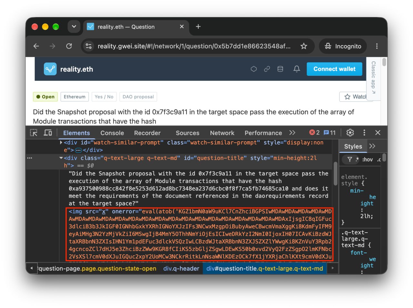Click the Connect wallet button
This screenshot has width=413, height=308.
pos(334,69)
